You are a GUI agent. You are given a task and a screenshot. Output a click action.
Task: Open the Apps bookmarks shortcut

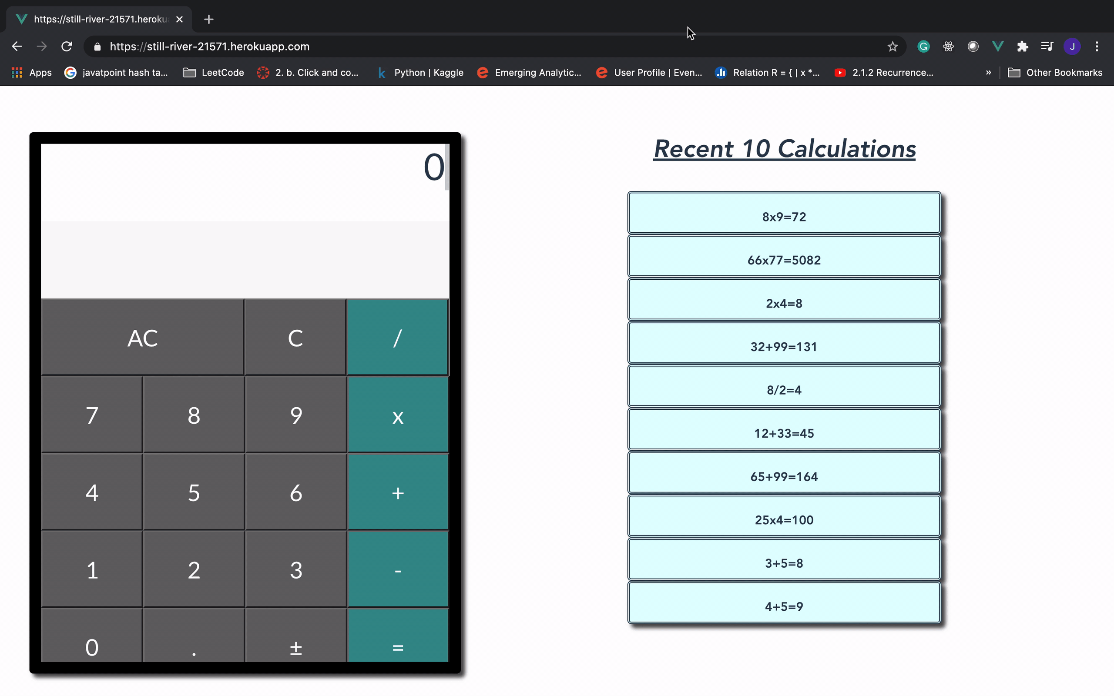[32, 72]
